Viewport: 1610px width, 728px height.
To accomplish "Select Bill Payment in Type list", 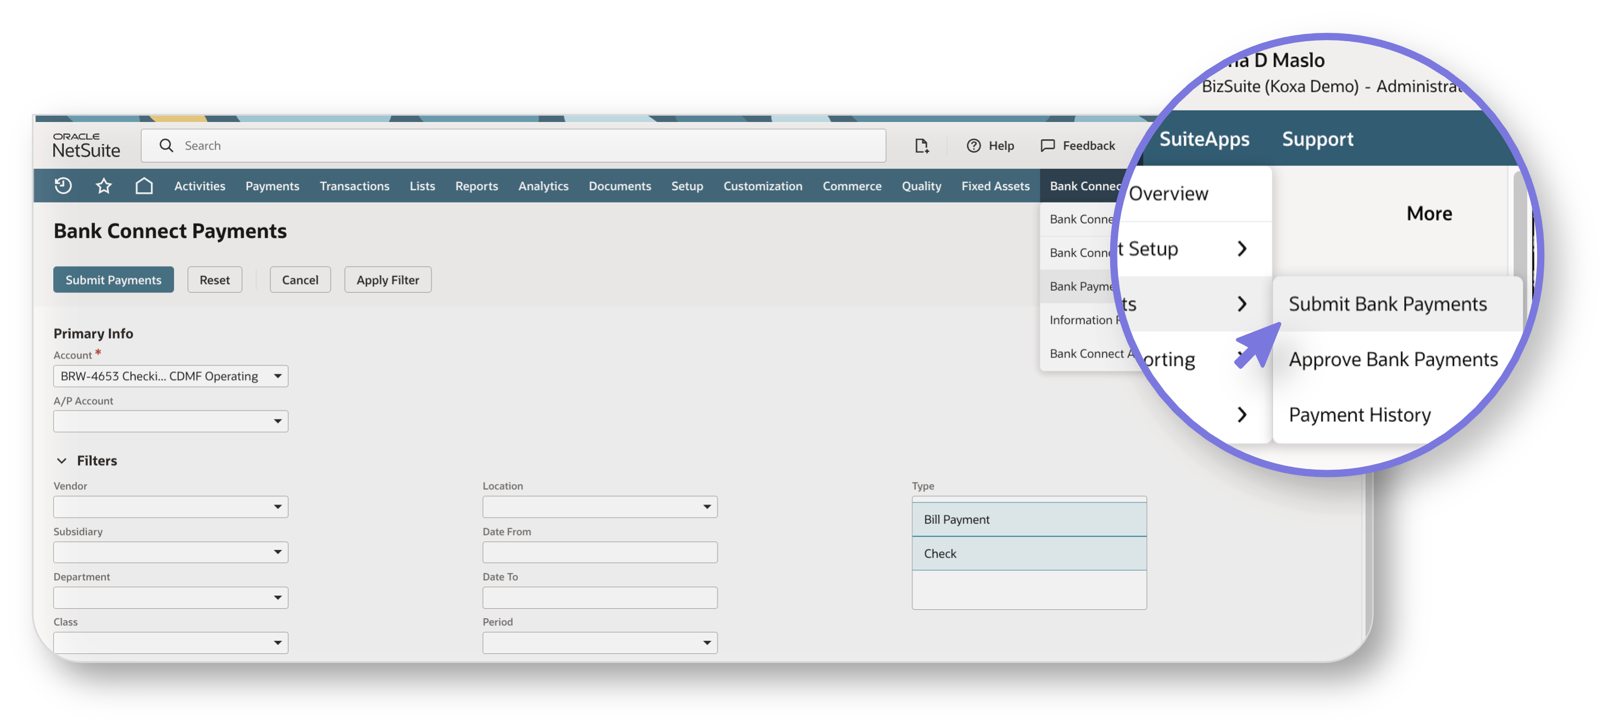I will pos(1029,520).
